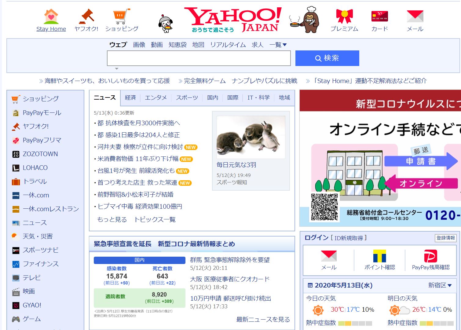Switch to the 国際 news tab

[233, 97]
